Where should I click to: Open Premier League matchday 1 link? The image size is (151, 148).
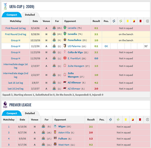(9, 127)
